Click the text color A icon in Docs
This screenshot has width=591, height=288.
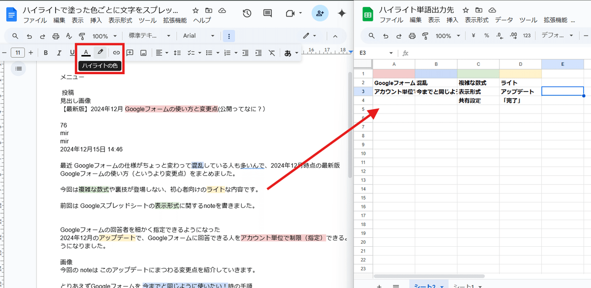(x=86, y=52)
